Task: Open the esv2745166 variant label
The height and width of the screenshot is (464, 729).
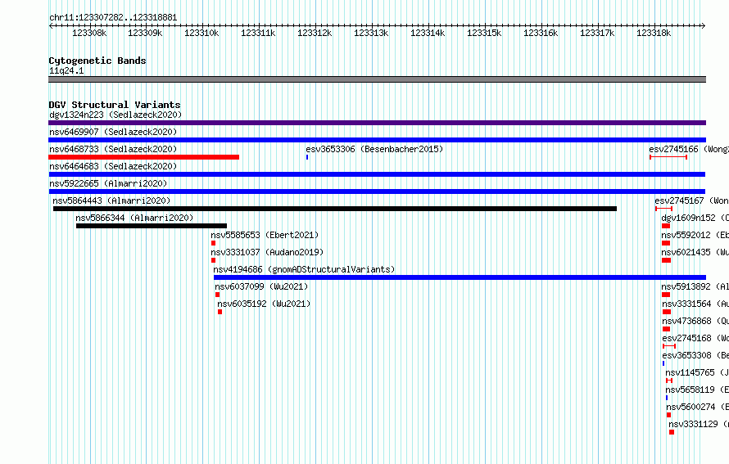Action: (689, 149)
